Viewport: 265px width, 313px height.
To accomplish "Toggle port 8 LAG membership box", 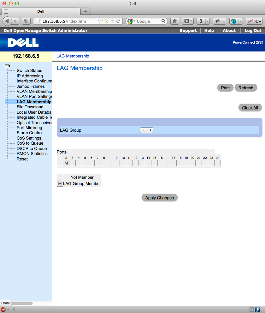I will pos(104,163).
